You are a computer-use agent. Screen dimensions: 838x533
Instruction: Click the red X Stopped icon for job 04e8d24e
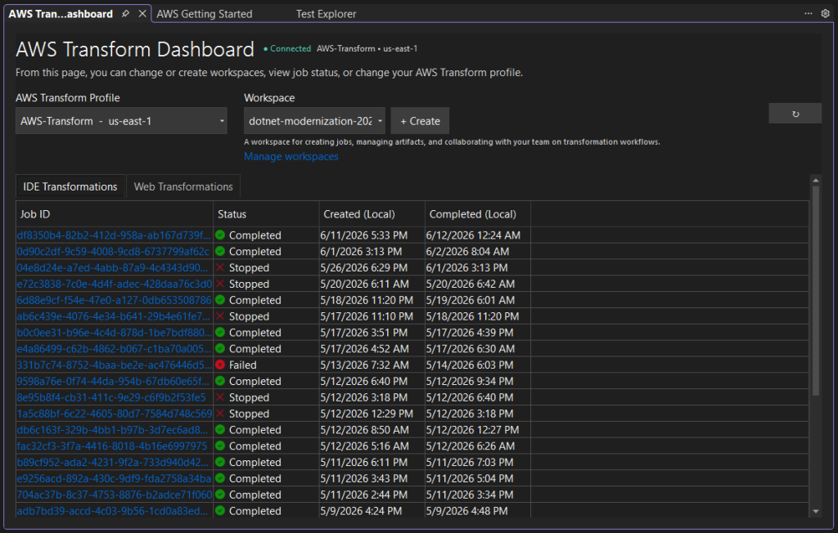[x=220, y=267]
